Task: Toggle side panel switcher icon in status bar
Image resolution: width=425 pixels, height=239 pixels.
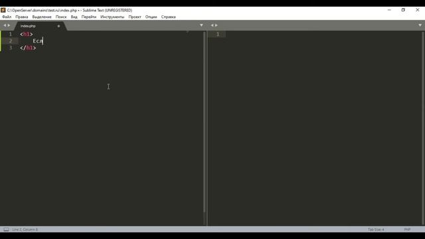Action: pos(6,230)
